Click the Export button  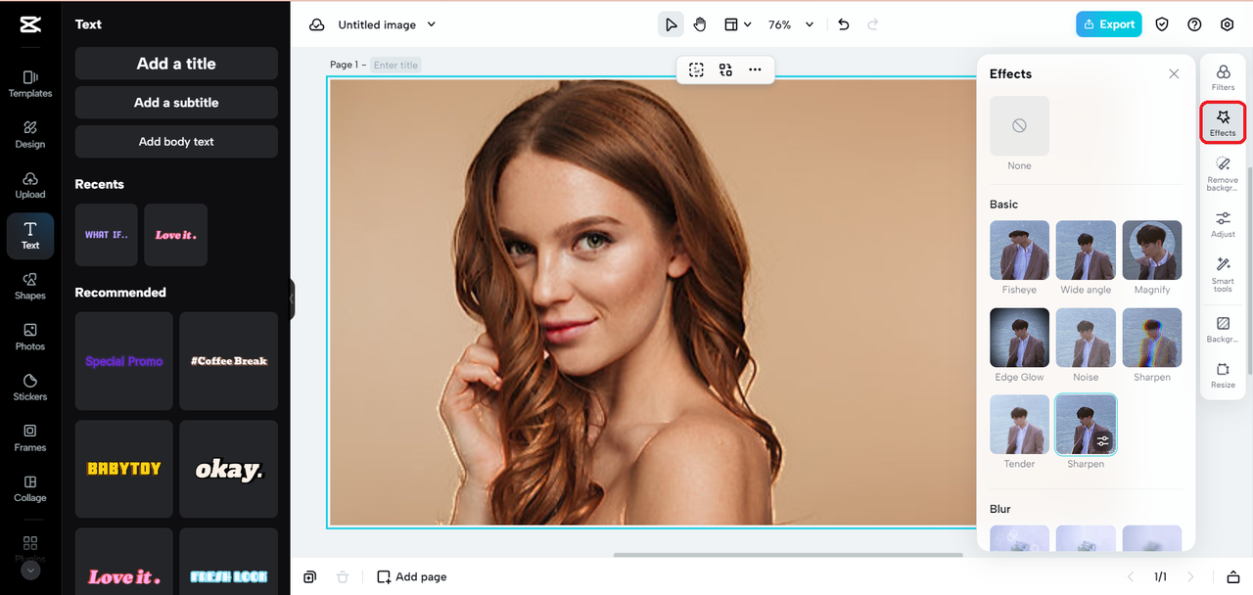pyautogui.click(x=1109, y=24)
